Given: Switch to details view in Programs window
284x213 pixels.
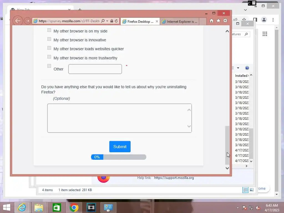Looking at the screenshot, I should [245, 190].
